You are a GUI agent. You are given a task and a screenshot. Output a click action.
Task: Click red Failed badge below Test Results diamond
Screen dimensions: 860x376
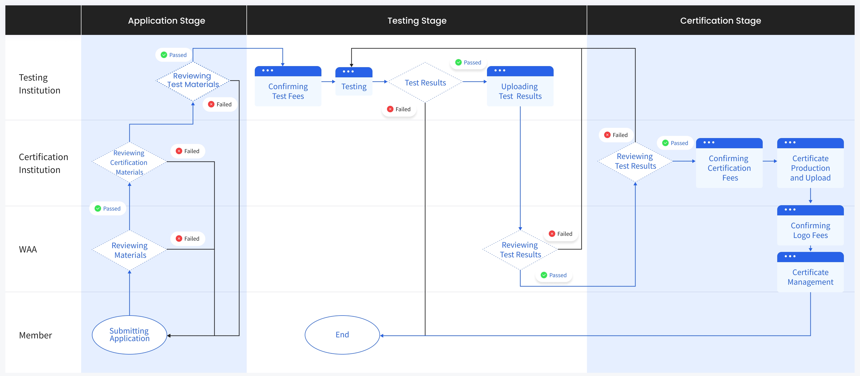(x=399, y=109)
